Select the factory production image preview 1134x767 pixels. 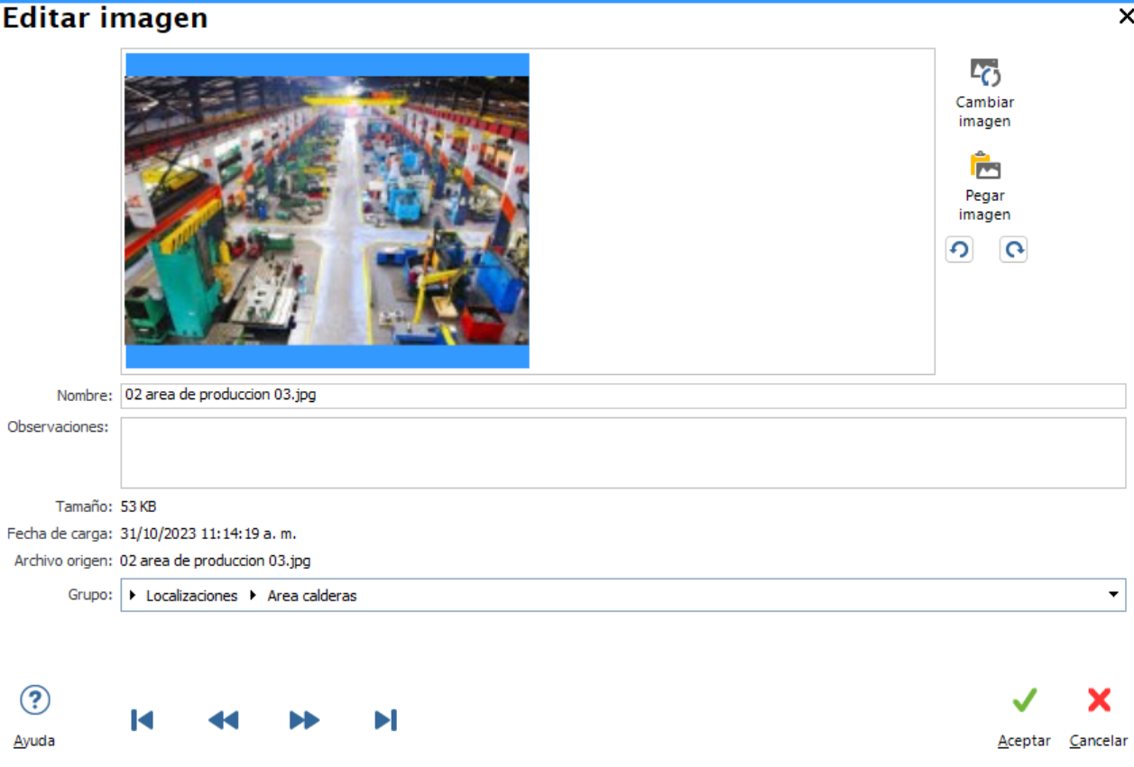(x=327, y=210)
